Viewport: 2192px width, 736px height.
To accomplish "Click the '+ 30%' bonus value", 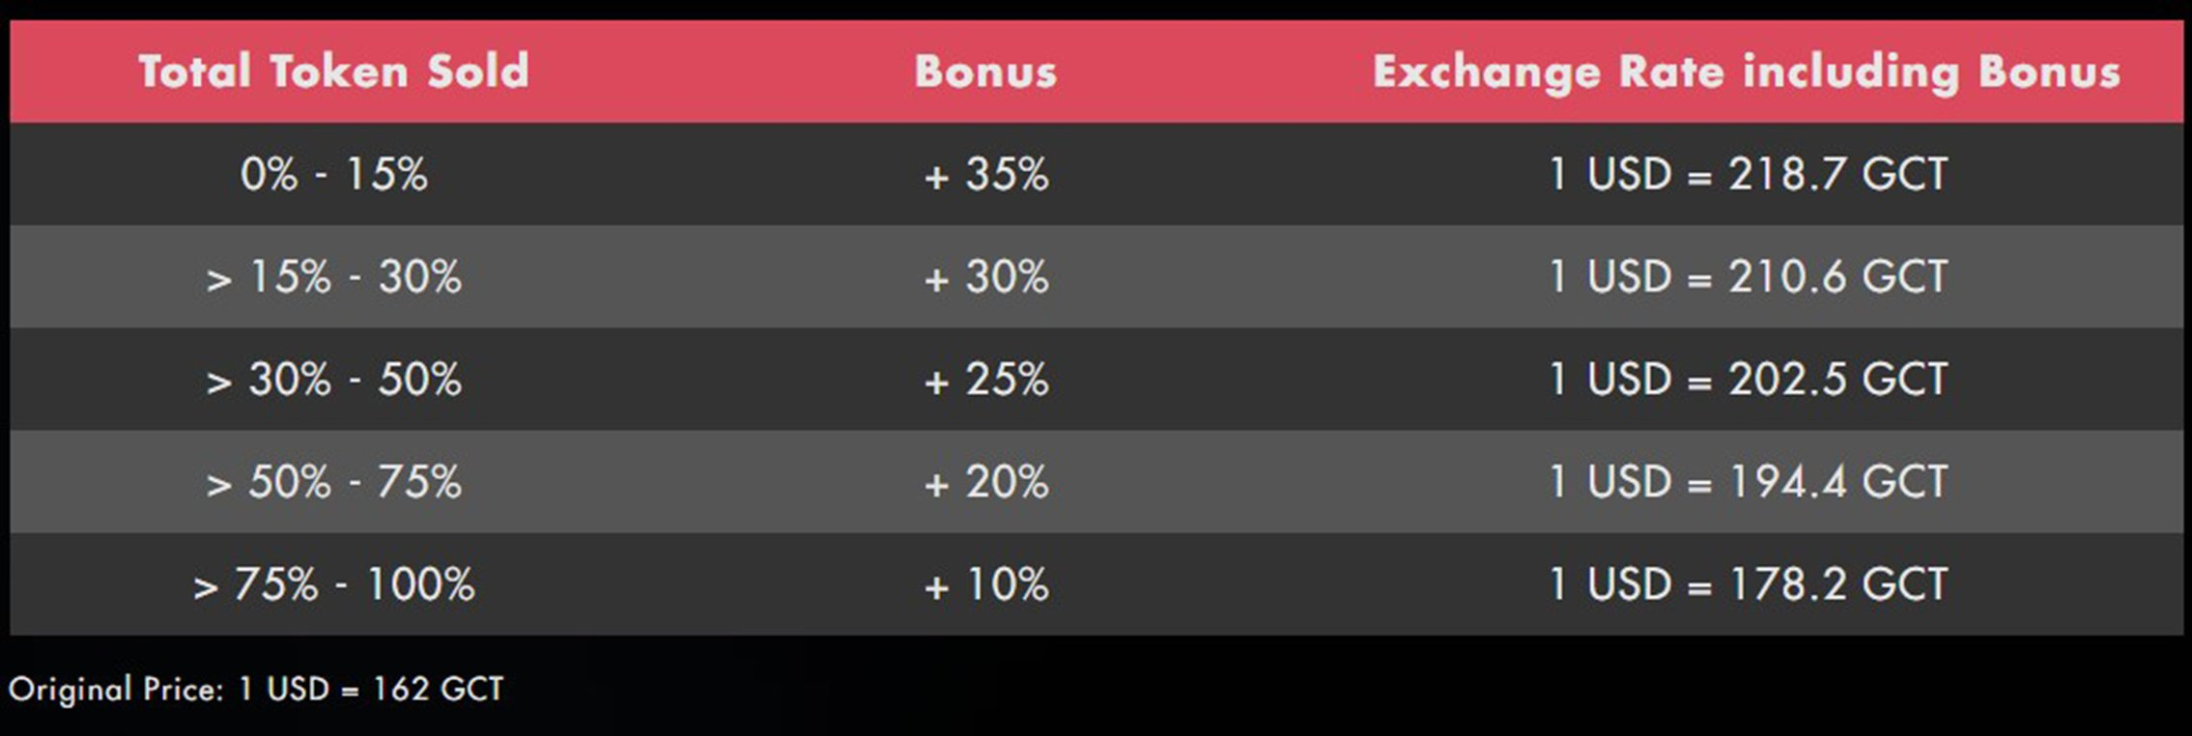I will click(985, 277).
